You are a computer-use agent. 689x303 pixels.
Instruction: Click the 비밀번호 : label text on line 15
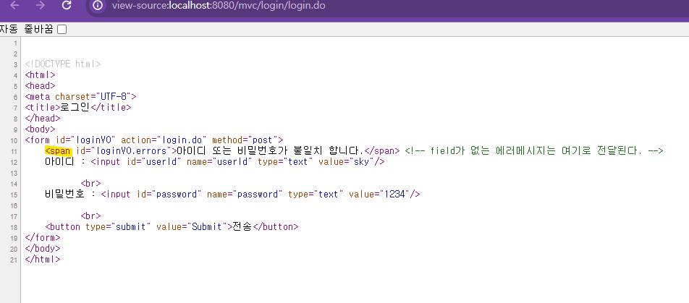[x=71, y=194]
